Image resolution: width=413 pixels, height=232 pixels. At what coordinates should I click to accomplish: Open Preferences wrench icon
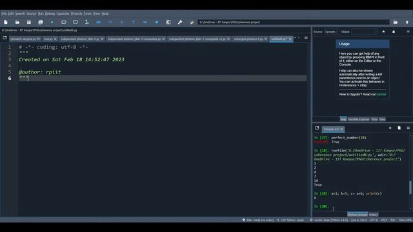tap(180, 23)
